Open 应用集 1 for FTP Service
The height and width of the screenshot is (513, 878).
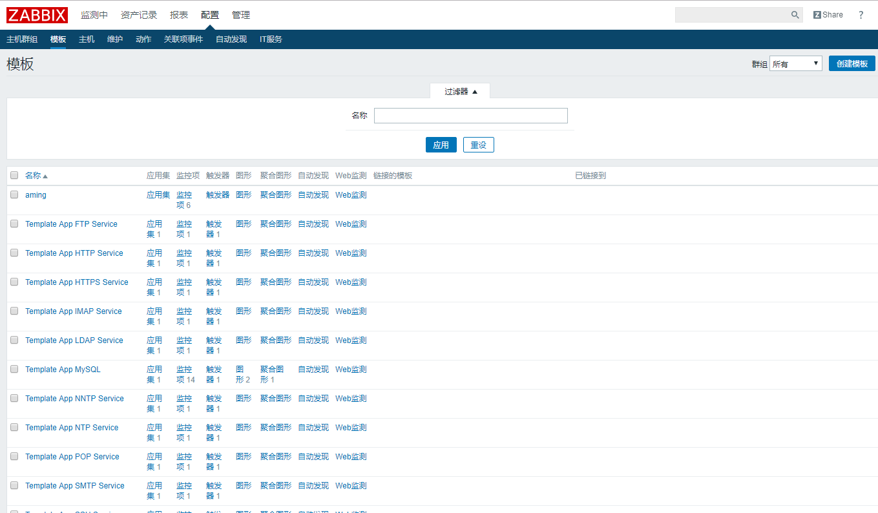tap(154, 229)
